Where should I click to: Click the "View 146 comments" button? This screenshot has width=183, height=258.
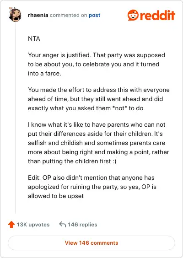click(91, 243)
